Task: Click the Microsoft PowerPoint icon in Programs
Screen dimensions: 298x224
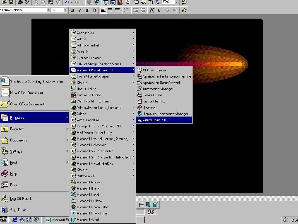Action: pos(73,213)
